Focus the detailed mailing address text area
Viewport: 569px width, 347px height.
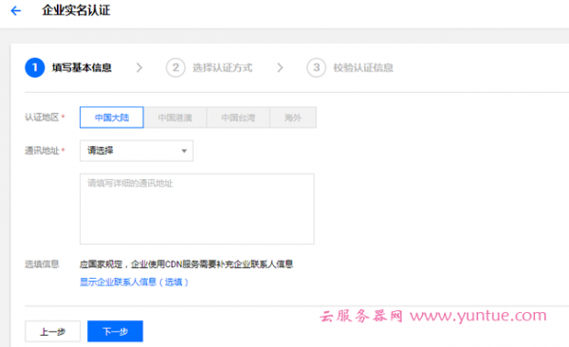pyautogui.click(x=197, y=209)
